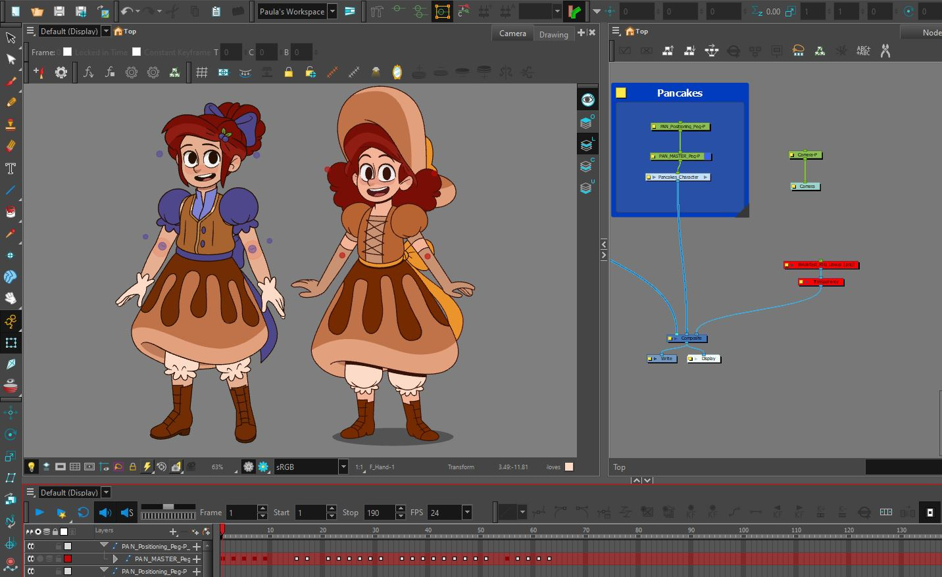Image resolution: width=942 pixels, height=577 pixels.
Task: Toggle the speaker sound icon in the timeline
Action: 105,513
